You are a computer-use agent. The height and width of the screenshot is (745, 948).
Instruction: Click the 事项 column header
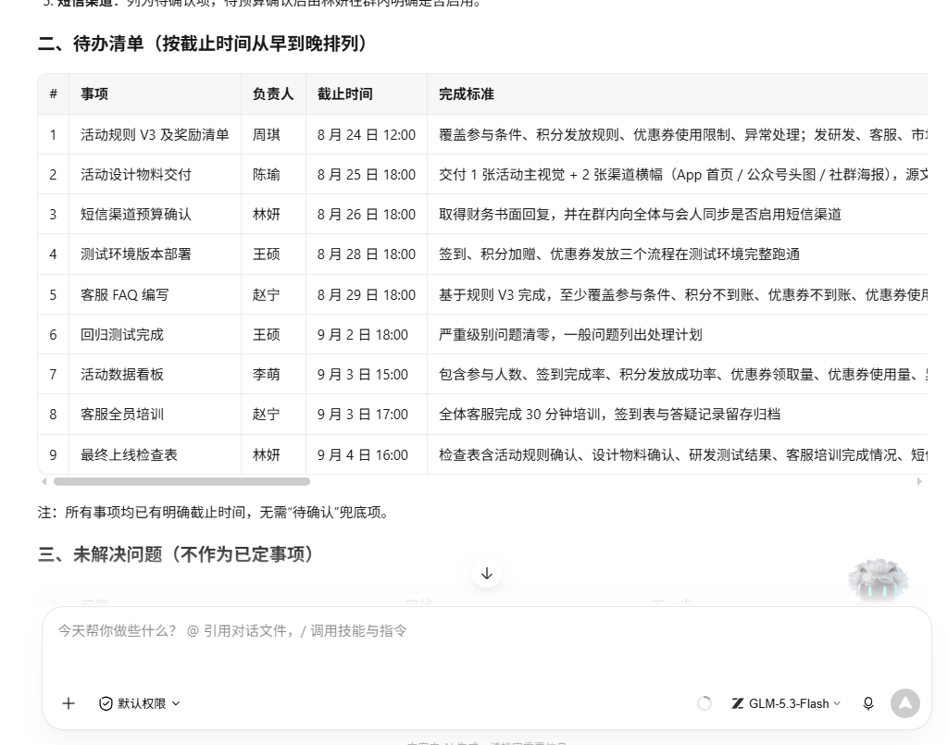94,93
